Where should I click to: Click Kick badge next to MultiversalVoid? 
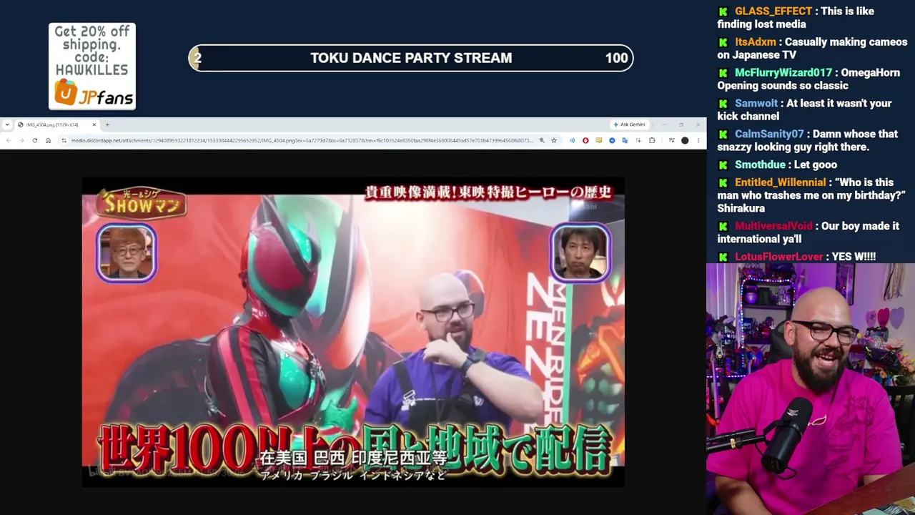click(723, 227)
